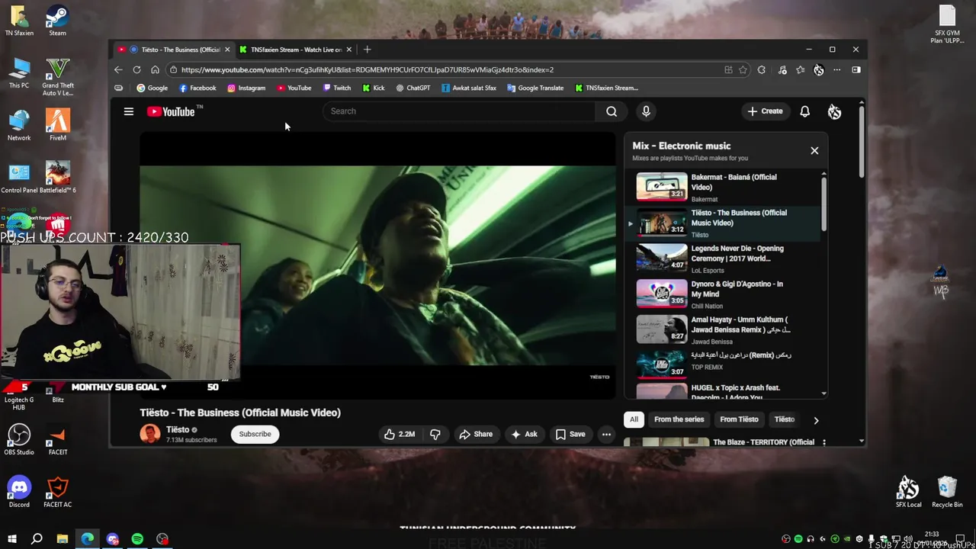Close the Mix - Electronic music panel
Image resolution: width=976 pixels, height=549 pixels.
coord(814,150)
